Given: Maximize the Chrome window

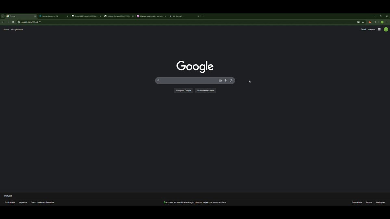Looking at the screenshot, I should click(x=381, y=16).
